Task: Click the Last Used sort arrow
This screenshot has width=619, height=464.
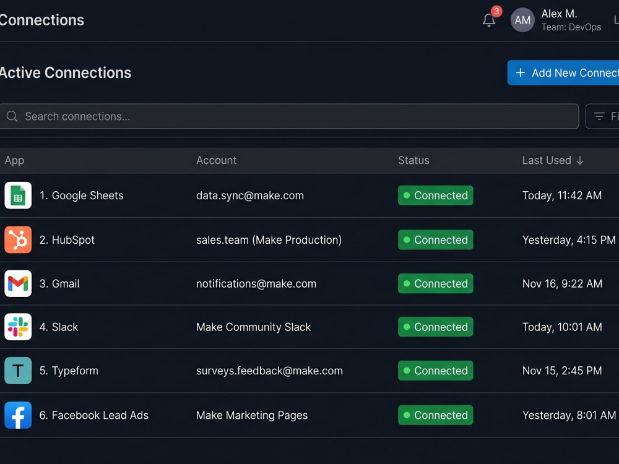Action: click(580, 160)
